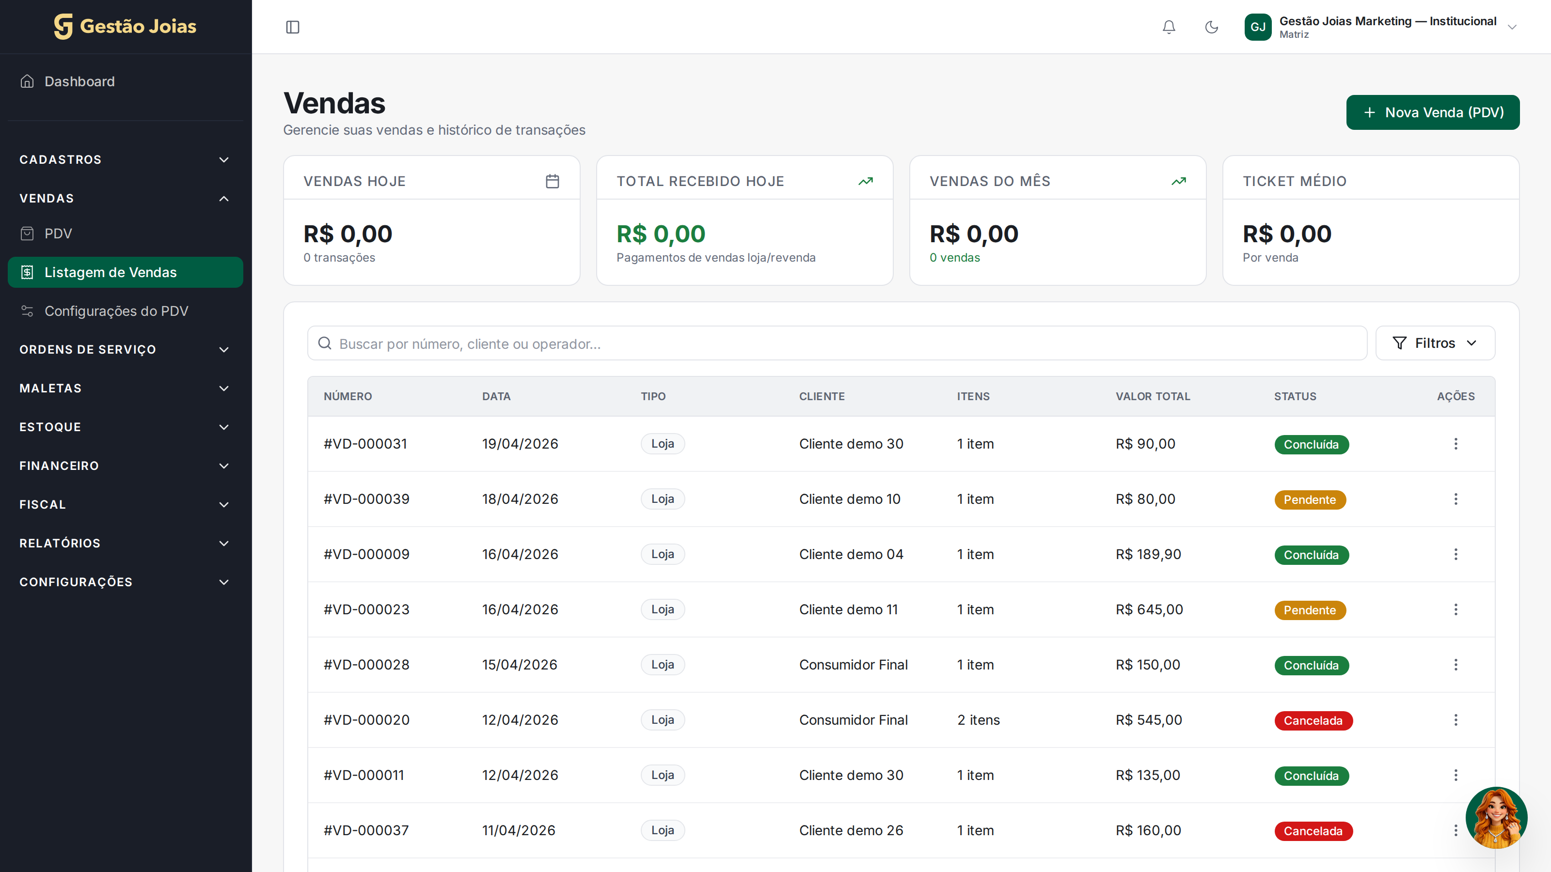The width and height of the screenshot is (1551, 872).
Task: Click sale number #VD-000031
Action: [365, 444]
